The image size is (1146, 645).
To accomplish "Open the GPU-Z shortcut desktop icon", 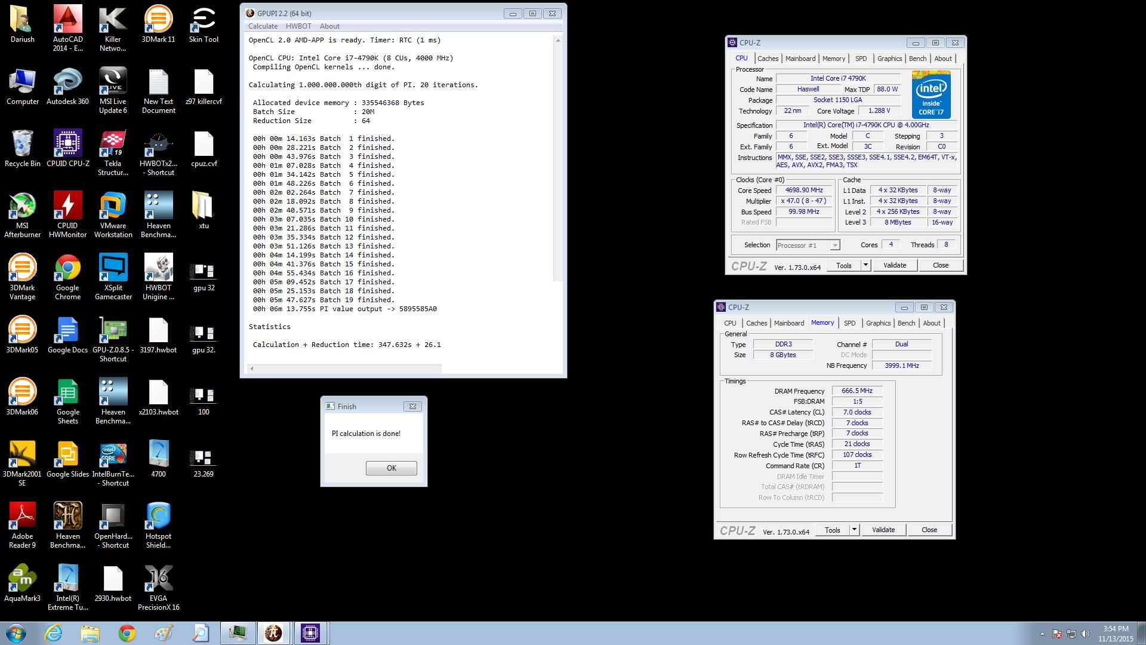I will click(113, 339).
